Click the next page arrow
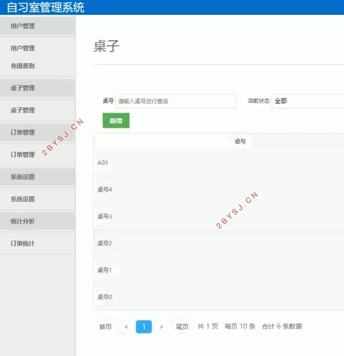Screen dimensions: 344x356 tap(161, 327)
